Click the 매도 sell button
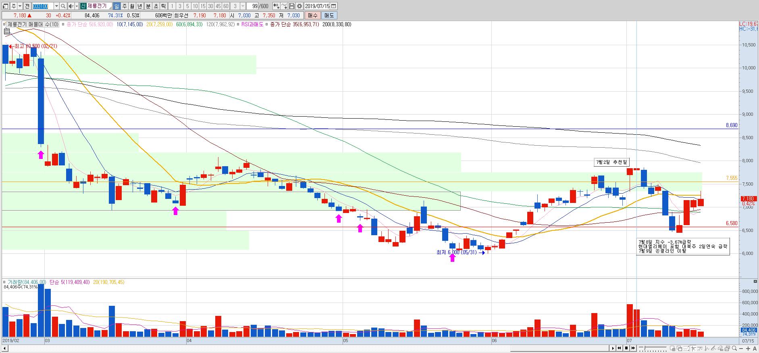759x353 pixels. pos(329,15)
